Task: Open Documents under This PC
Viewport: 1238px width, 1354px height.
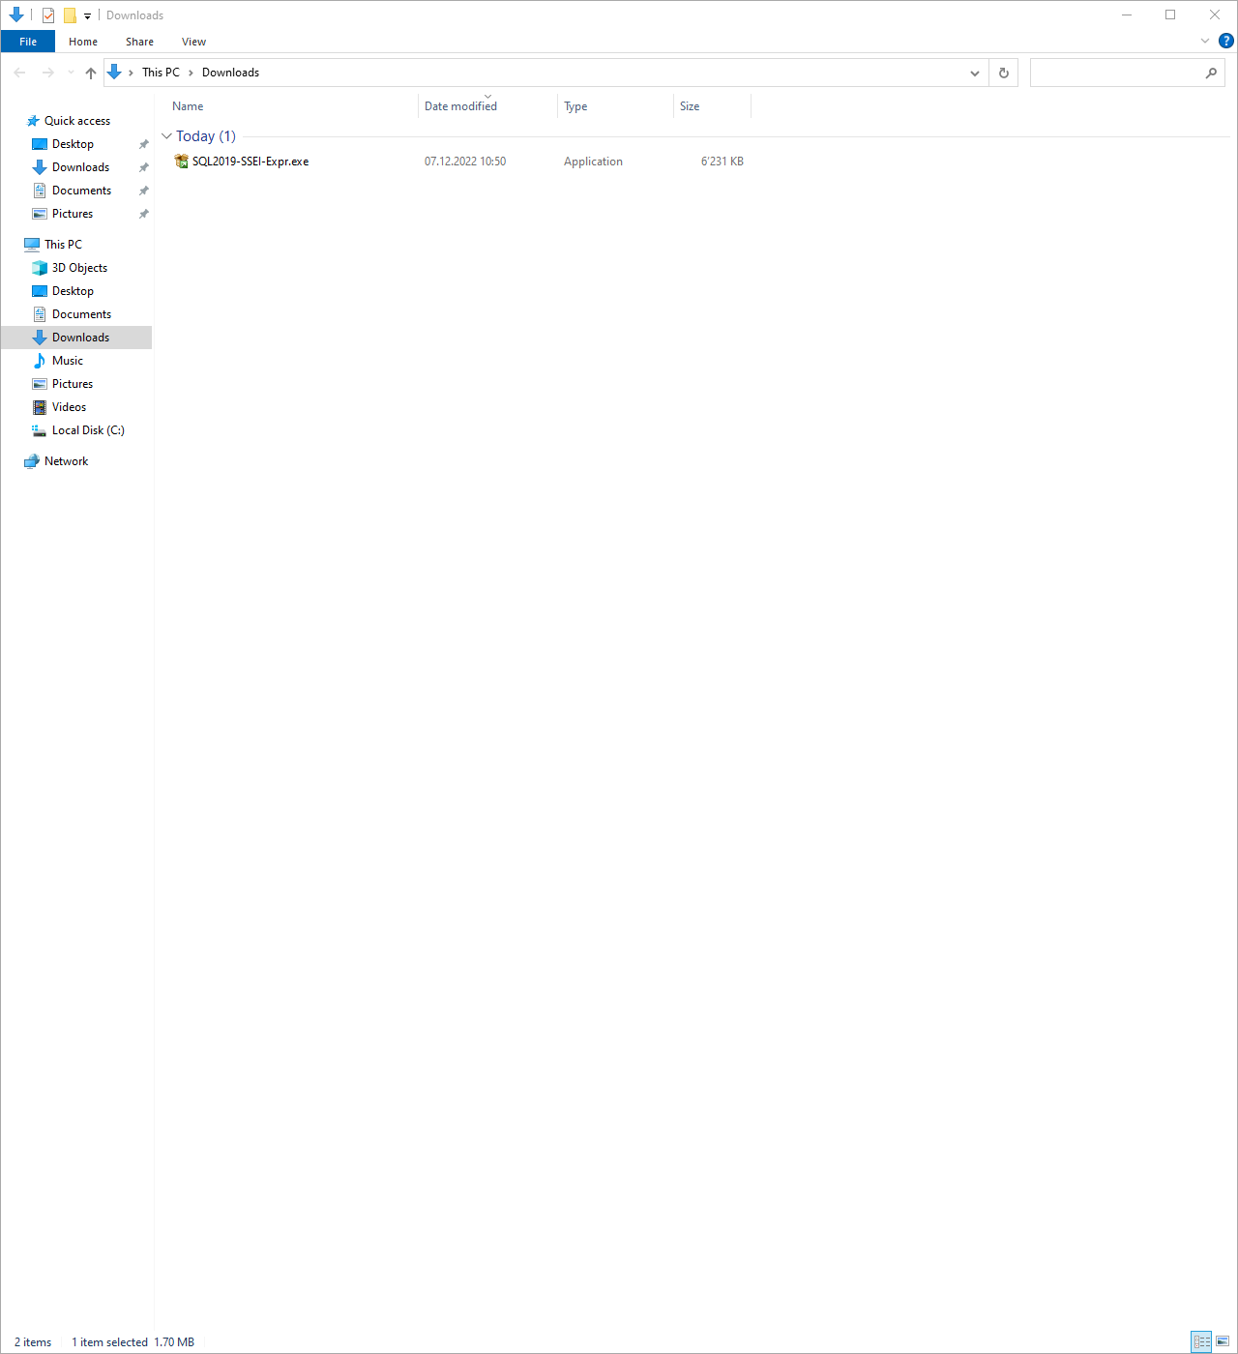Action: pyautogui.click(x=81, y=314)
